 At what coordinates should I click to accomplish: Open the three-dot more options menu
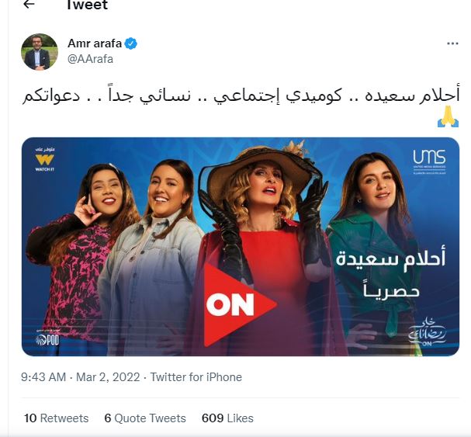452,43
